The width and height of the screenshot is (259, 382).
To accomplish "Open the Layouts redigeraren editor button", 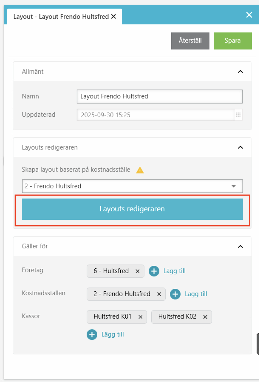I will click(x=132, y=209).
